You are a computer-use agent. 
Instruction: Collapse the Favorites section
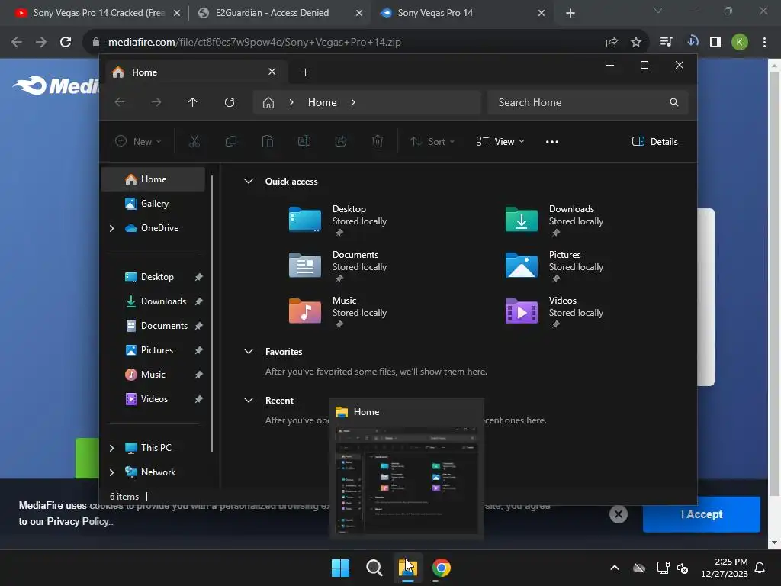tap(249, 351)
